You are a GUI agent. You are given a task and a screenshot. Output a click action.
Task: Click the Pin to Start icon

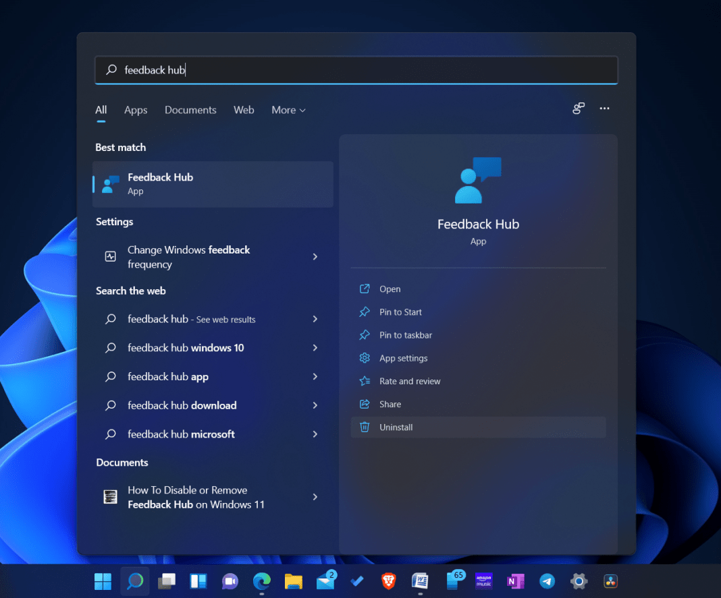[x=365, y=312]
